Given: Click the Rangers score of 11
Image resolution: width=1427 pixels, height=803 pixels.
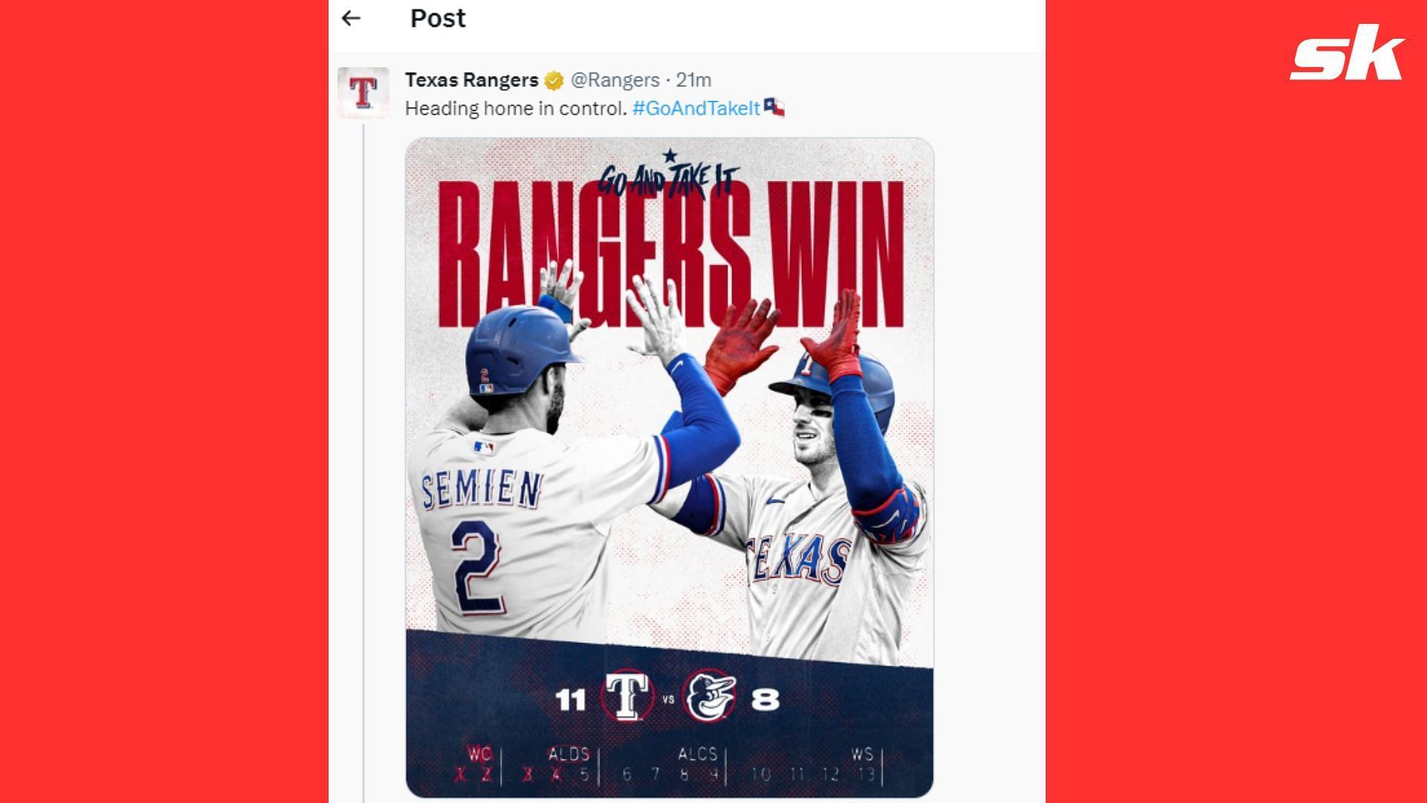Looking at the screenshot, I should 571,700.
